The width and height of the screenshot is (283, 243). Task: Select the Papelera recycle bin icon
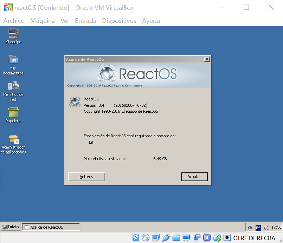pos(13,115)
